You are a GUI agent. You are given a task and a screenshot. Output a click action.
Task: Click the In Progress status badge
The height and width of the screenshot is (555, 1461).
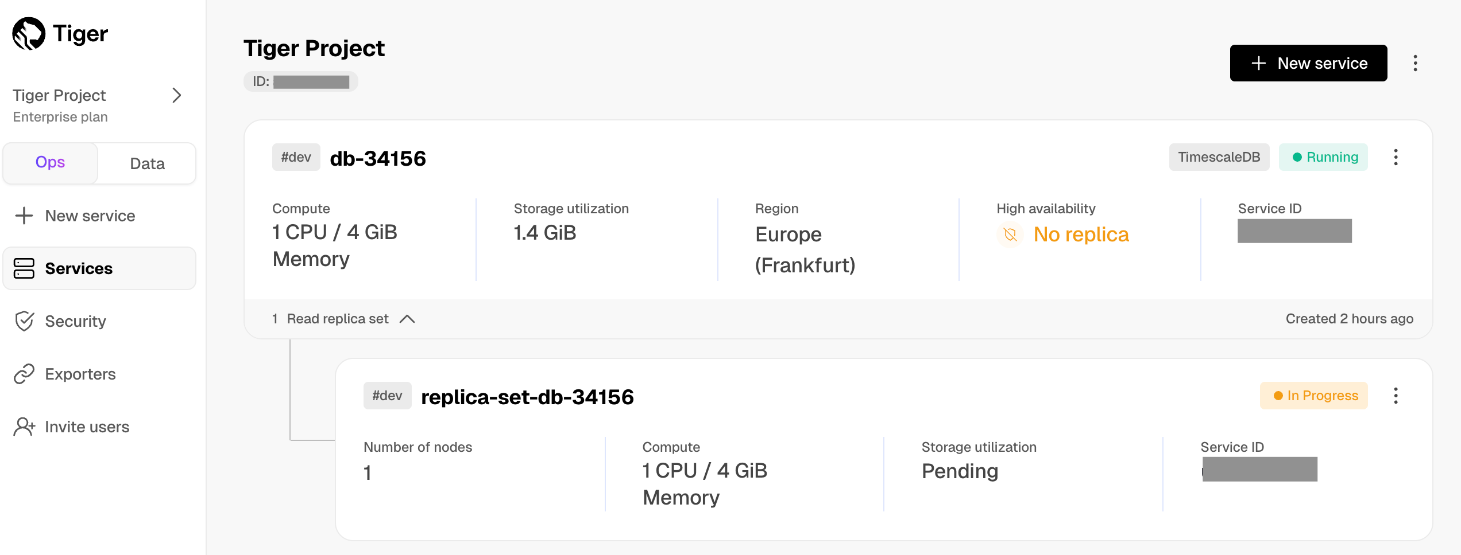(x=1314, y=396)
